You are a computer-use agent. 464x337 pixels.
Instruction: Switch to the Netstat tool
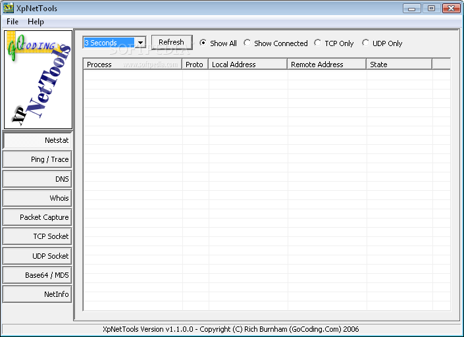tap(38, 140)
